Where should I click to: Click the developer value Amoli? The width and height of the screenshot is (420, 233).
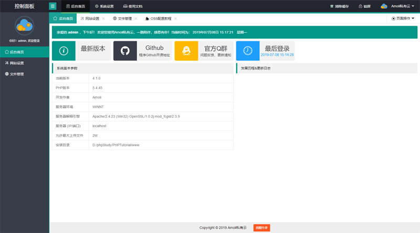[x=97, y=97]
